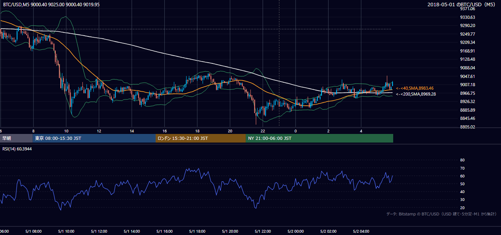Viewport: 501px width, 235px height.
Task: Click hour tick 12 under price chart
Action: [99, 131]
